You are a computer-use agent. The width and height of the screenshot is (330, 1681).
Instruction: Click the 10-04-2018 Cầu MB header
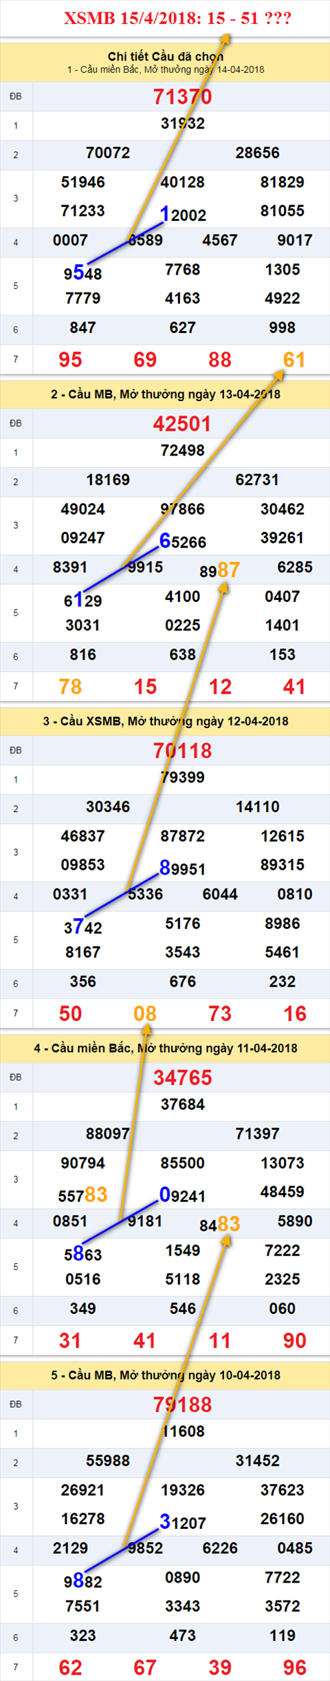coord(165,1375)
